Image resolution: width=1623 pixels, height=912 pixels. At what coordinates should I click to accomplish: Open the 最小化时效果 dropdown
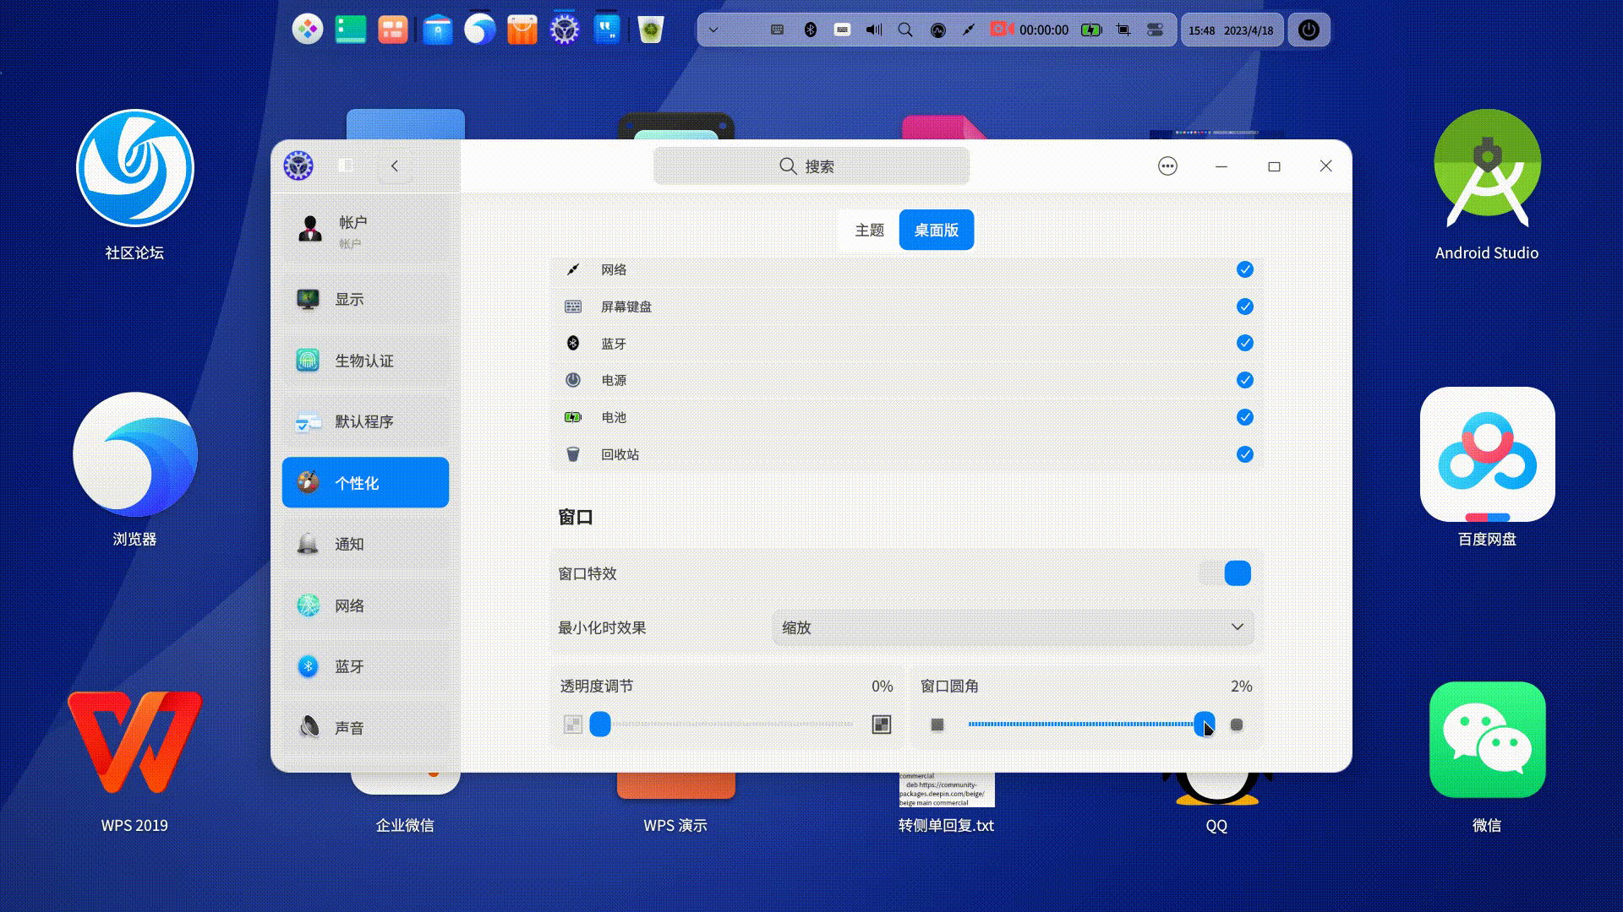[x=1011, y=627]
